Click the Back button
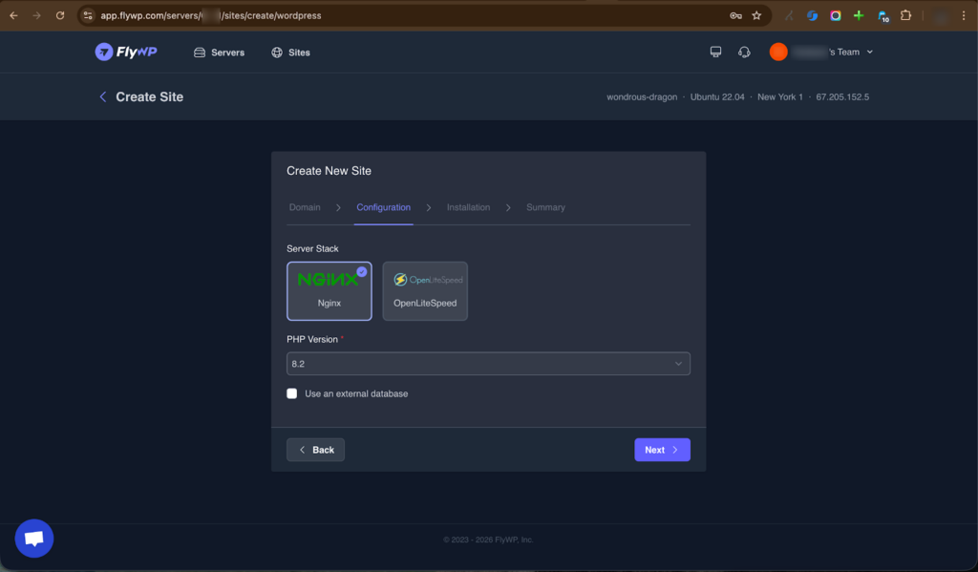Viewport: 978px width, 572px height. click(x=315, y=450)
